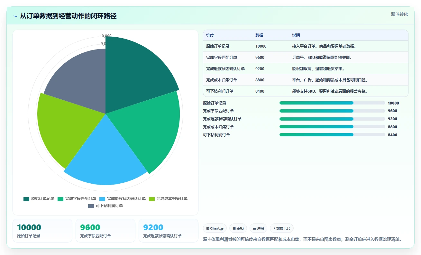The image size is (421, 255).
Task: Select the 表格 chip
Action: coord(238,228)
